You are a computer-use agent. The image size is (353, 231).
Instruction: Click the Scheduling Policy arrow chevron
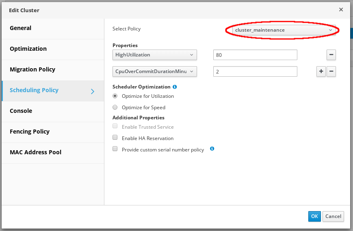tap(93, 91)
